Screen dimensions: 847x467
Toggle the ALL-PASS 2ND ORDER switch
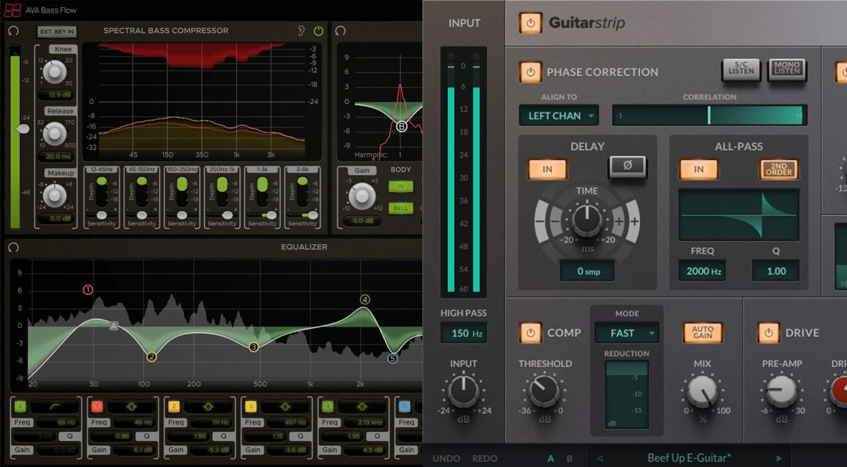click(778, 169)
